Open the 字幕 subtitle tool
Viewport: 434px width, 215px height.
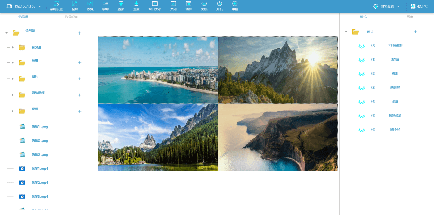[x=106, y=6]
